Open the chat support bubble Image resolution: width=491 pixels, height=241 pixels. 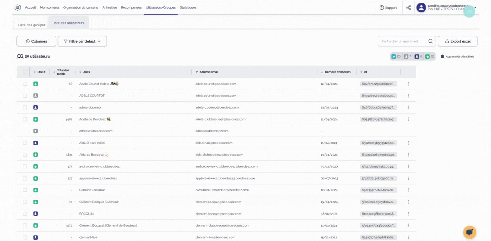[x=469, y=232]
